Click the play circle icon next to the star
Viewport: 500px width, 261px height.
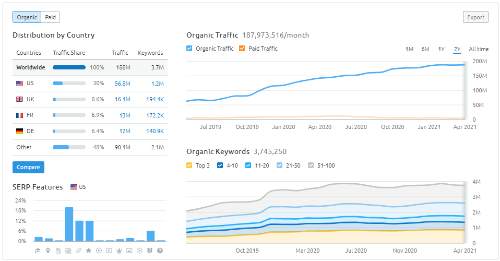click(x=99, y=251)
